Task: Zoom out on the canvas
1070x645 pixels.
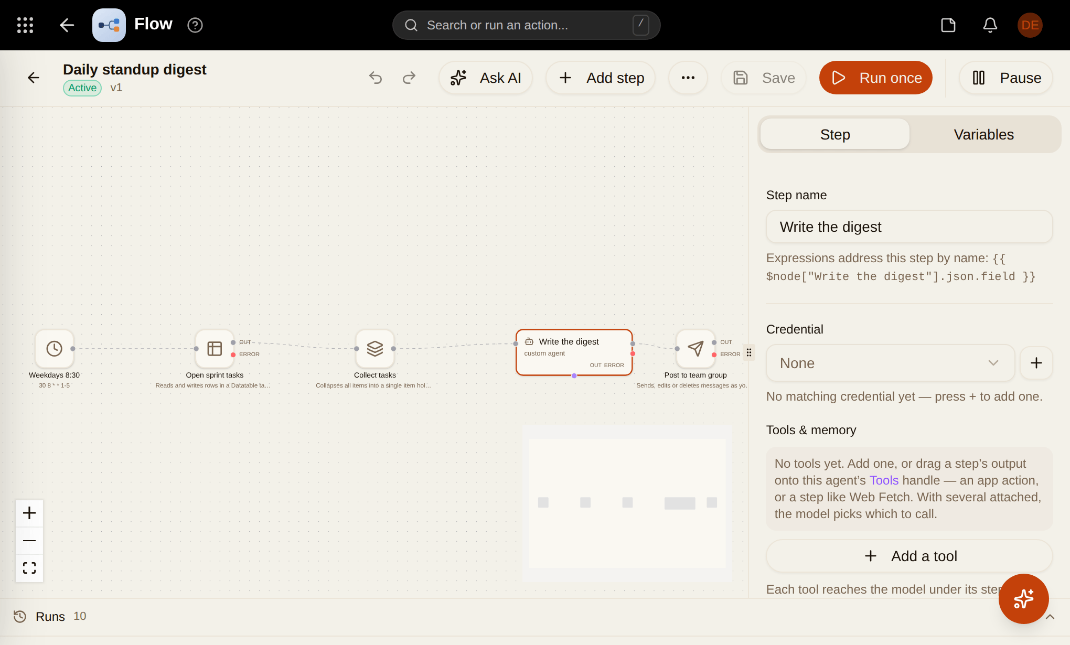Action: point(29,541)
